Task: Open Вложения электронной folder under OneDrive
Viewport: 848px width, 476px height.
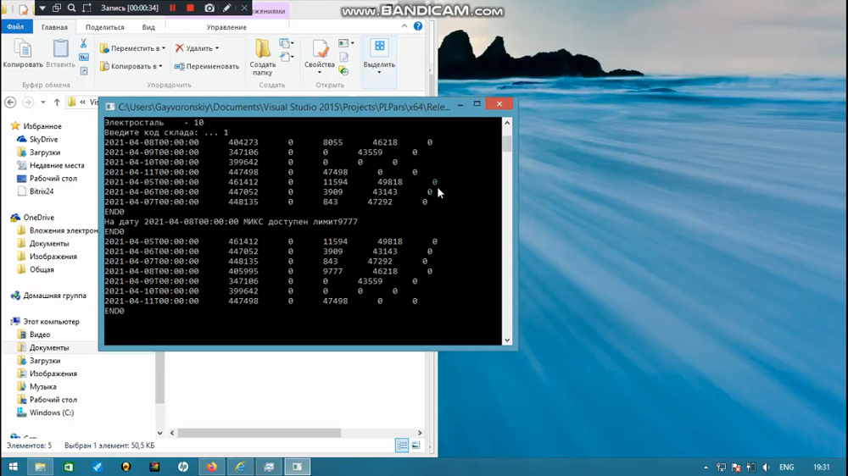Action: [64, 230]
